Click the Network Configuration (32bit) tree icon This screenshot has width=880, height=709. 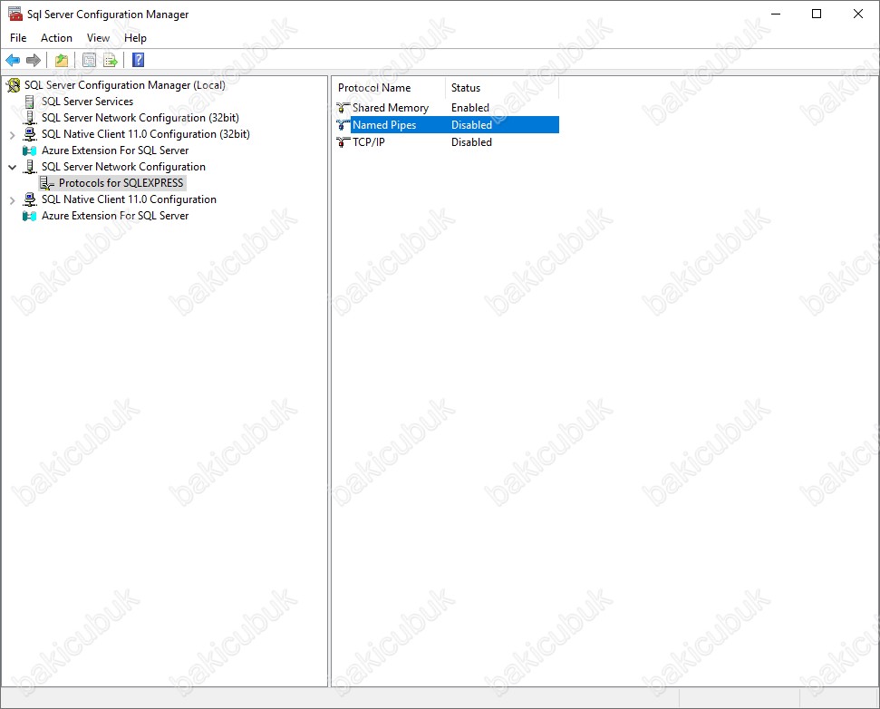coord(30,118)
